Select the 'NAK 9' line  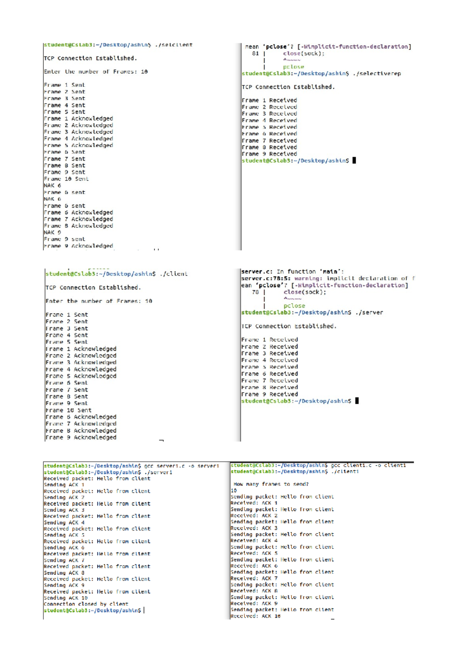click(x=52, y=232)
